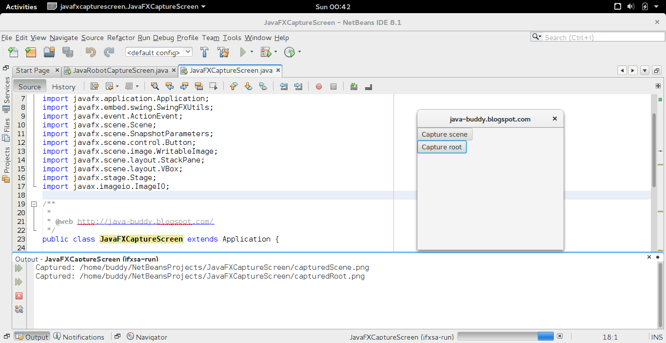Toggle highlight search icon

(x=198, y=86)
